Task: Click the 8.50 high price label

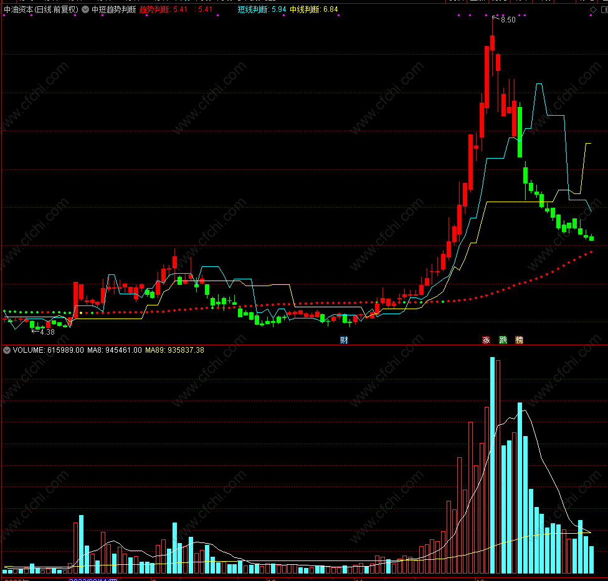Action: [x=508, y=20]
